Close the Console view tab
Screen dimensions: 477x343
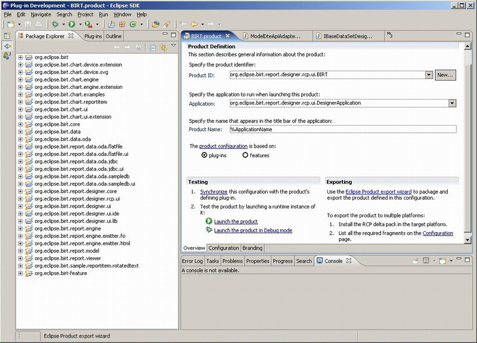[x=349, y=261]
